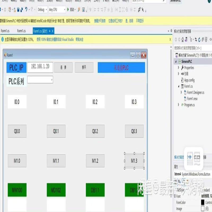Click the Refresh icon in Solution Explorer
This screenshot has height=212, width=212.
[x=199, y=40]
